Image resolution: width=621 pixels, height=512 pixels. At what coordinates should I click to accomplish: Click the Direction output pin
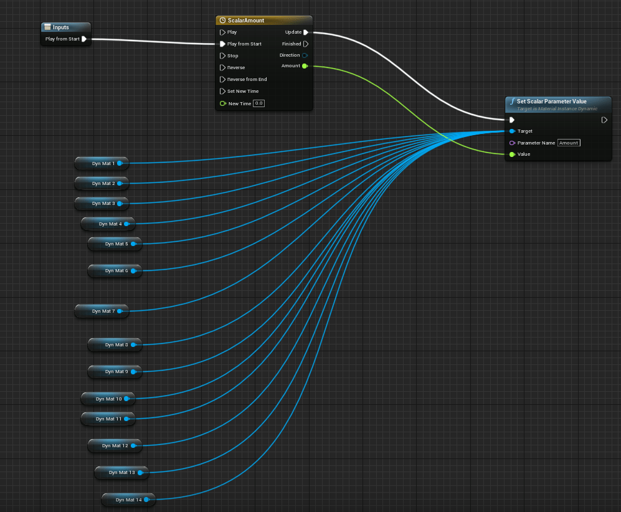click(x=305, y=55)
